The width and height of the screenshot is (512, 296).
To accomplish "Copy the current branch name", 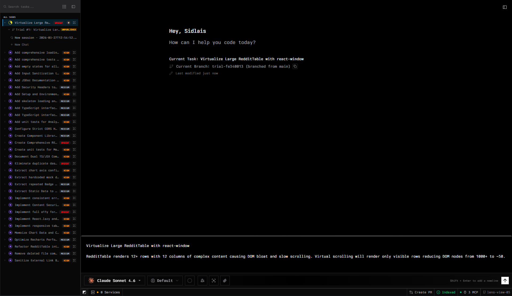I will click(295, 66).
